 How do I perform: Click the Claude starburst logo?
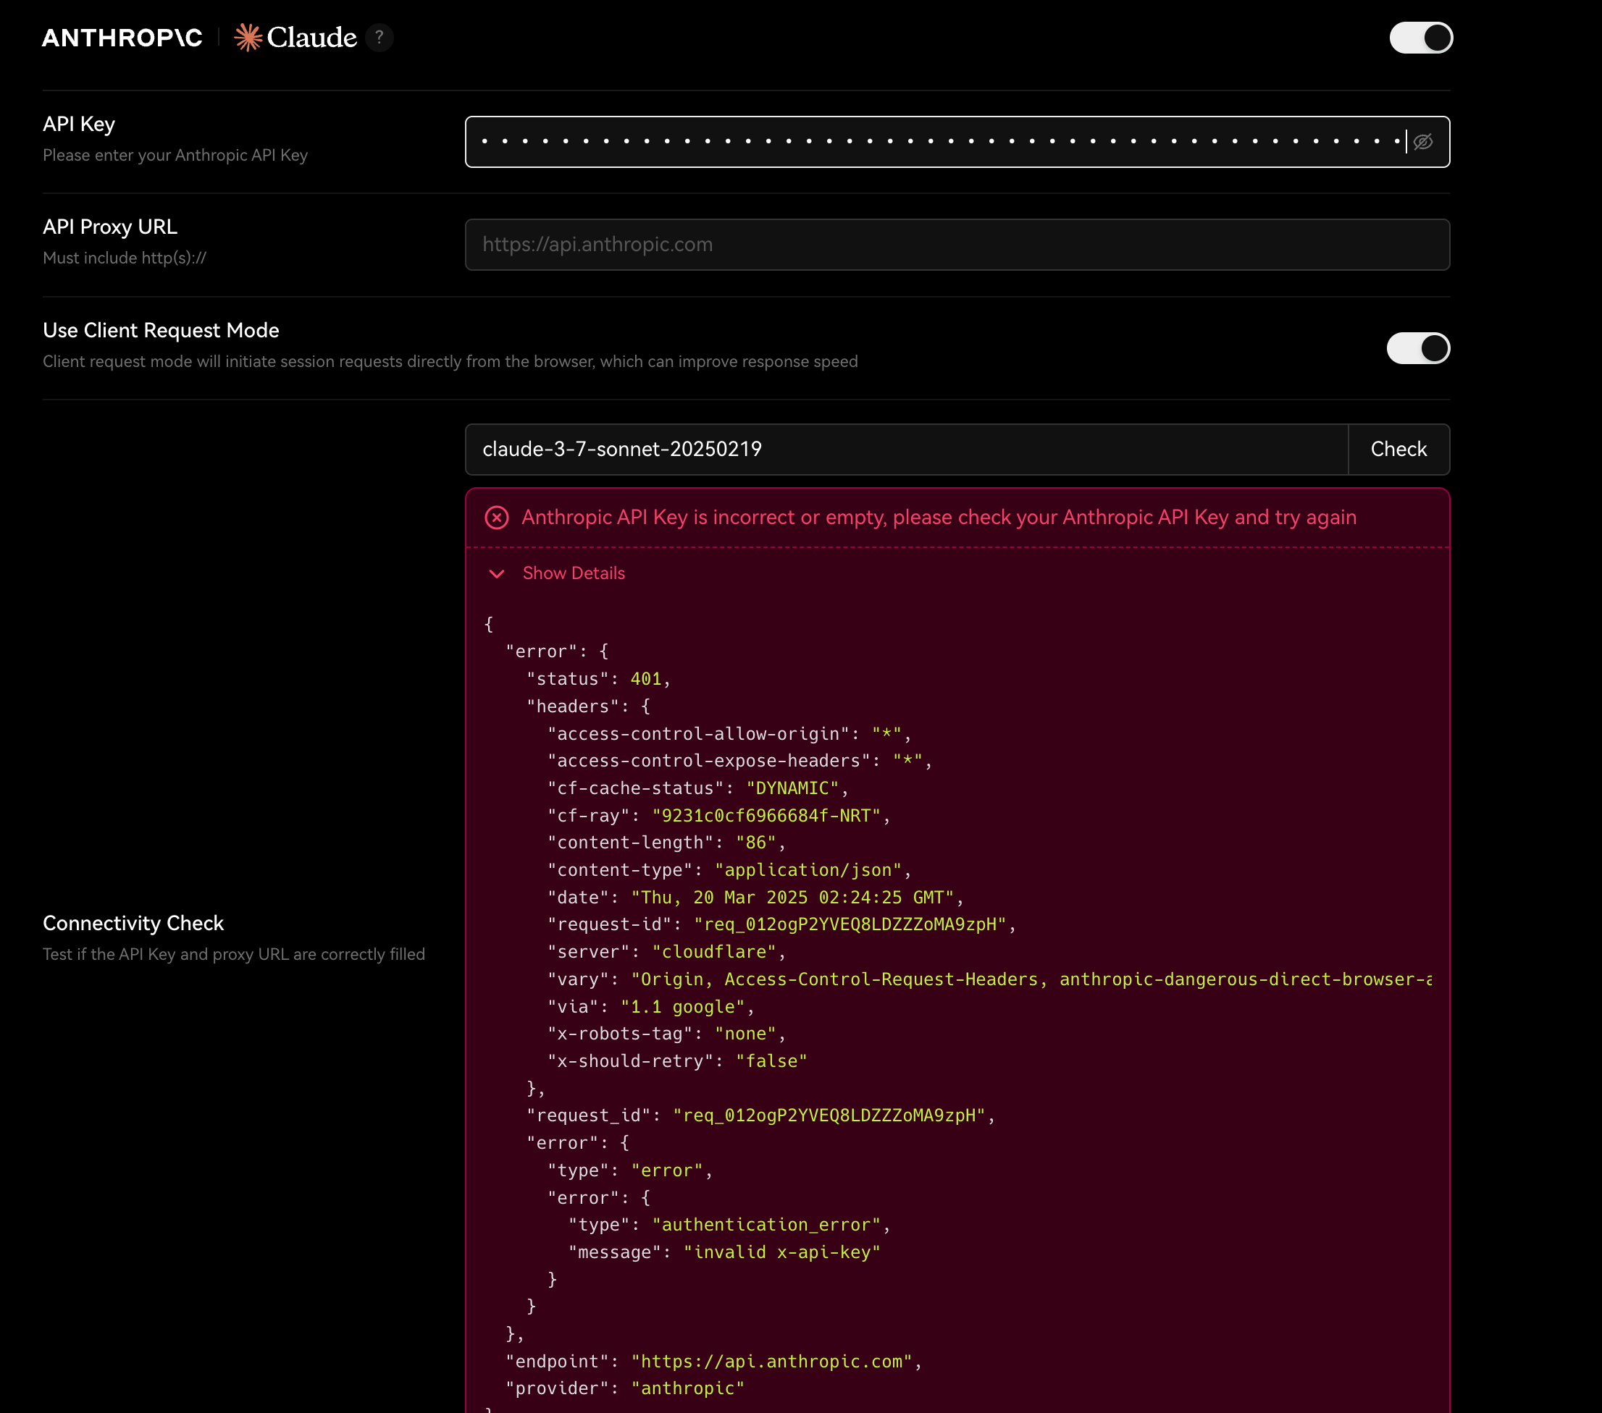[248, 38]
